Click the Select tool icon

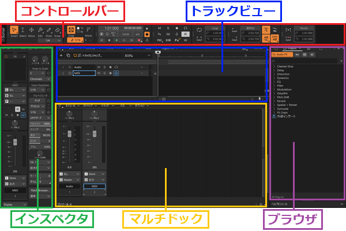(22, 31)
